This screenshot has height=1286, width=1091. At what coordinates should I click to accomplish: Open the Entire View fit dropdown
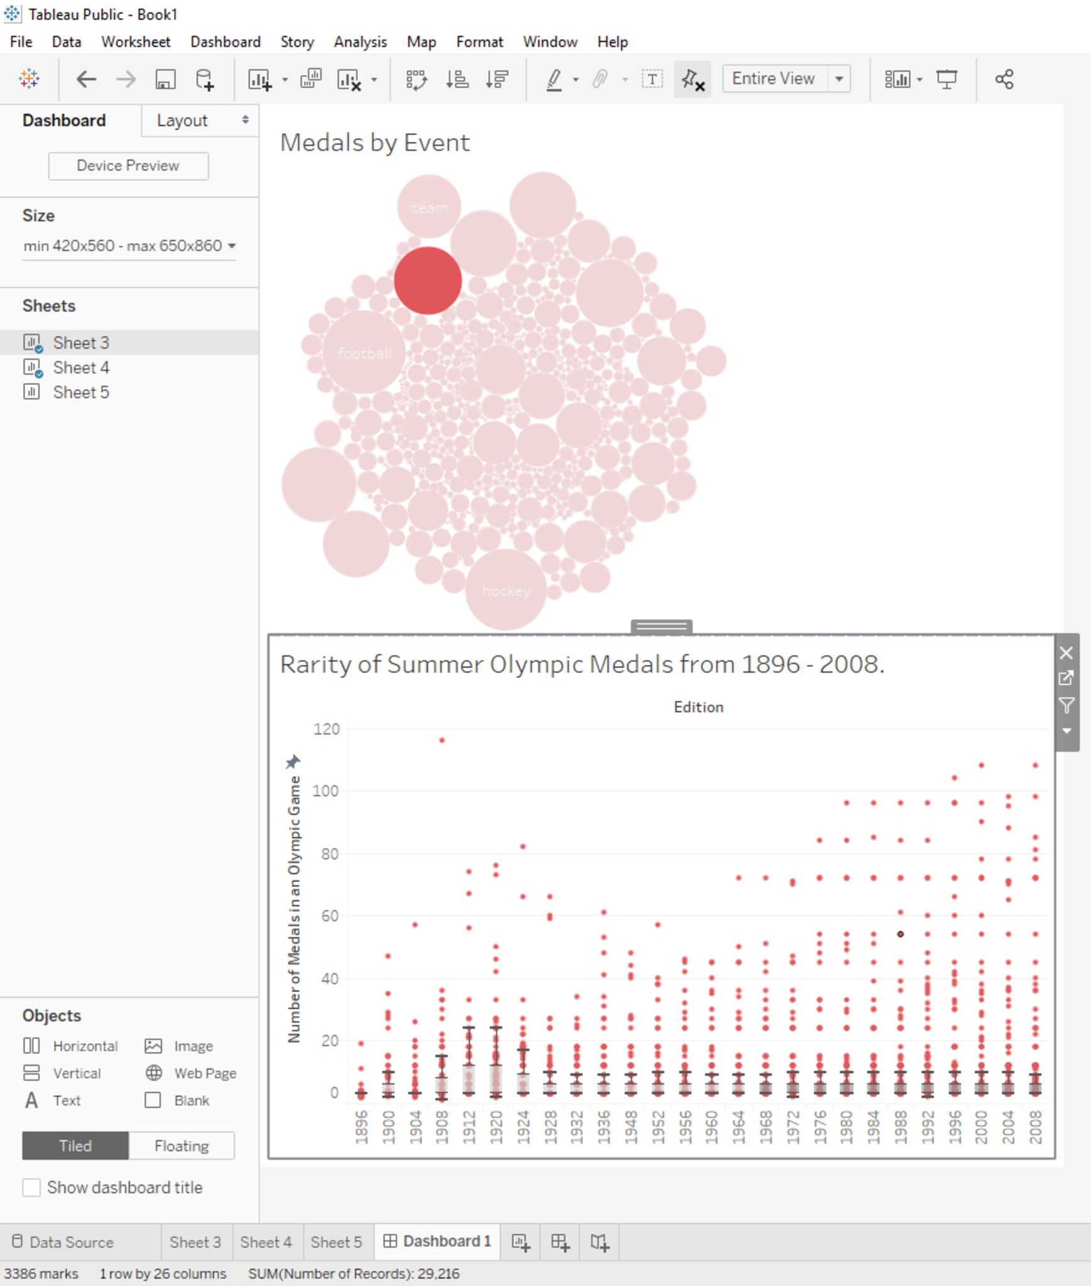point(839,79)
